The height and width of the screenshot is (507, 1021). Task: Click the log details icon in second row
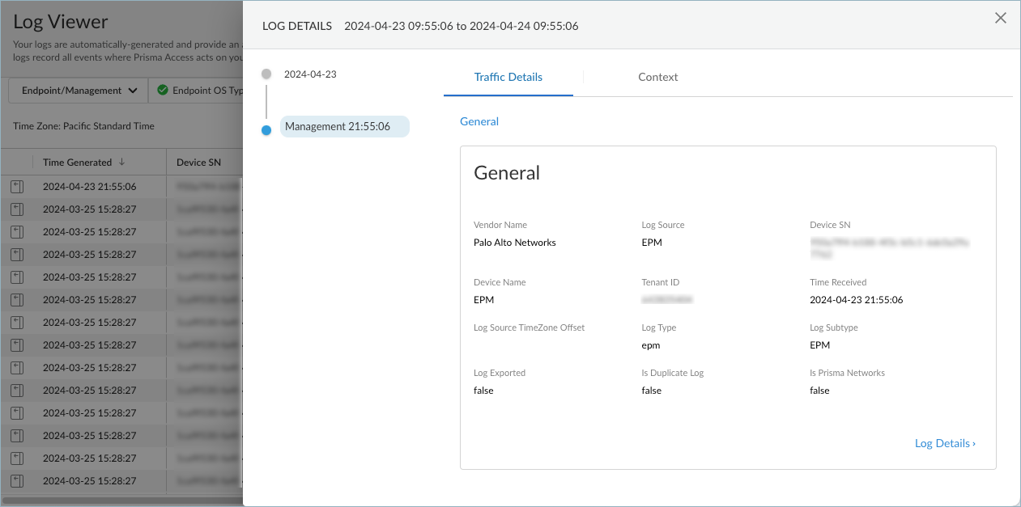coord(17,209)
